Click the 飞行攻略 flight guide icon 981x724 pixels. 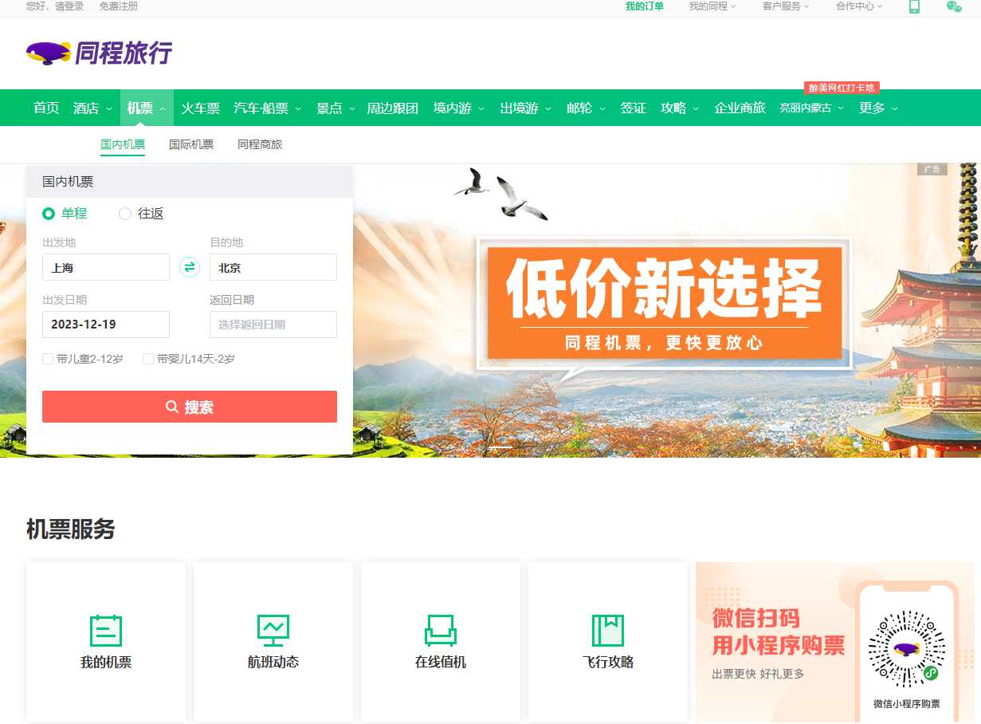[x=608, y=630]
